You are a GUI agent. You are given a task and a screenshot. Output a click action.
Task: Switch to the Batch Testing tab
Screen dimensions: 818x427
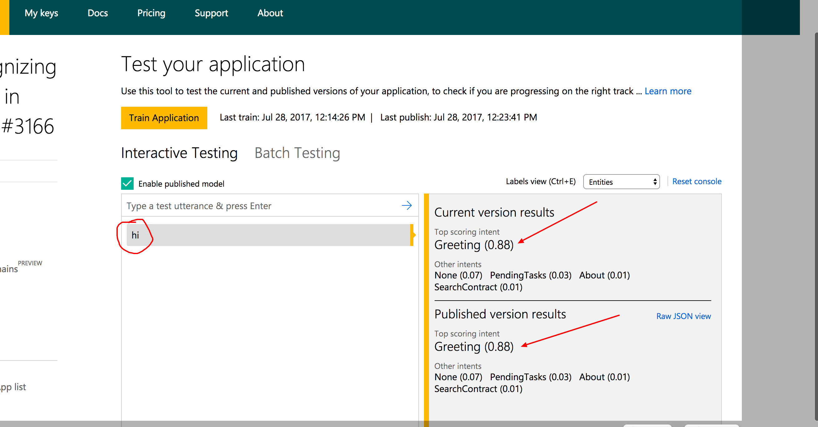pos(297,153)
